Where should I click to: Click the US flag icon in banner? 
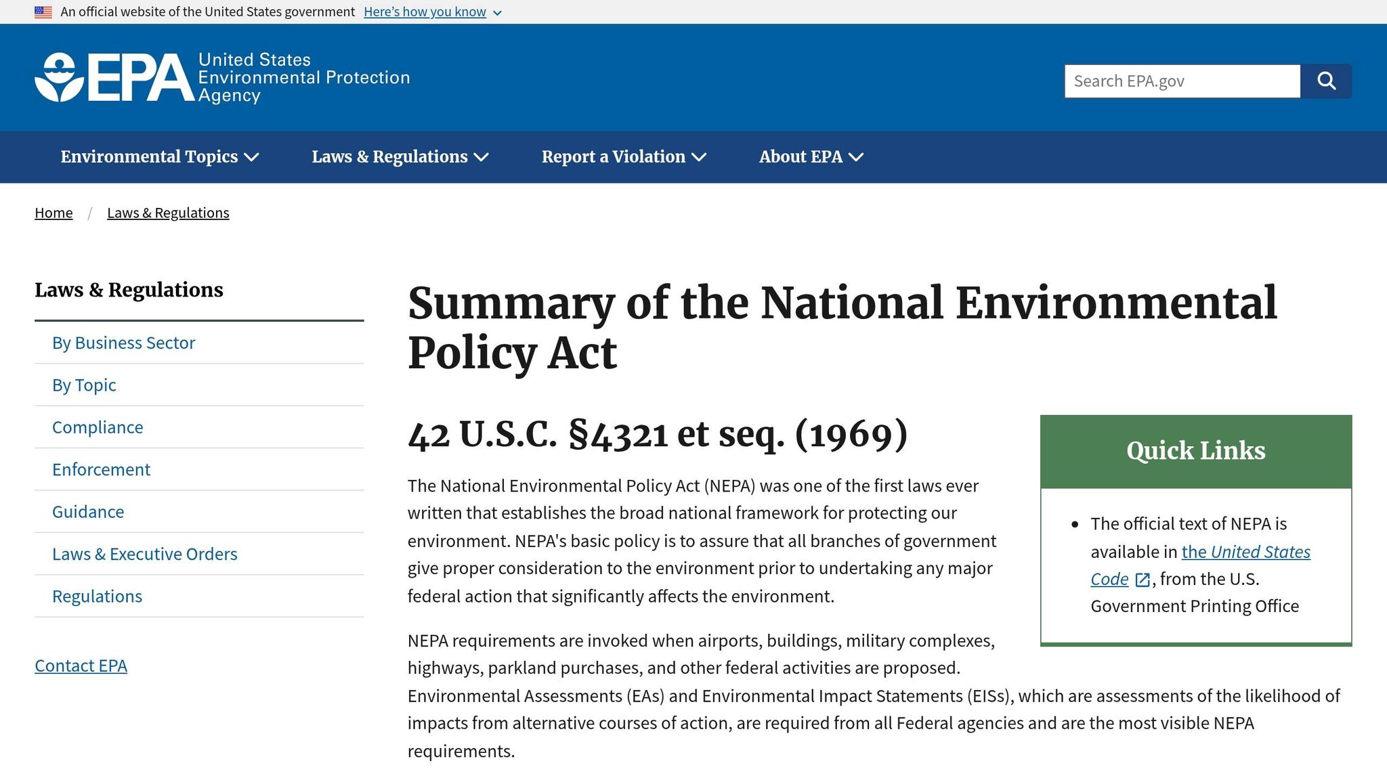tap(43, 12)
